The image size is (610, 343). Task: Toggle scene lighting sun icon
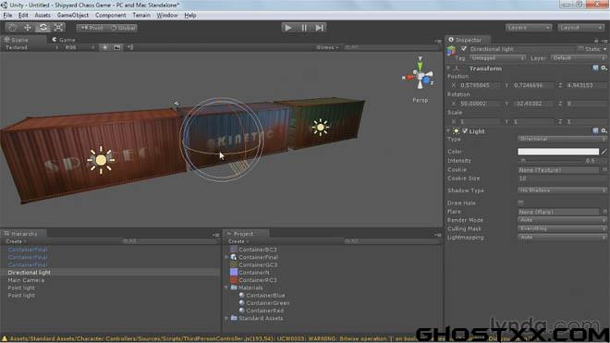coord(105,47)
